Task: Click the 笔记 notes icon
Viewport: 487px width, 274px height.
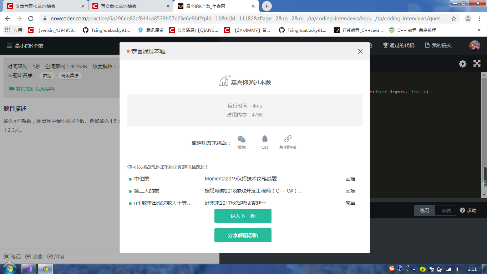Action: point(11,256)
